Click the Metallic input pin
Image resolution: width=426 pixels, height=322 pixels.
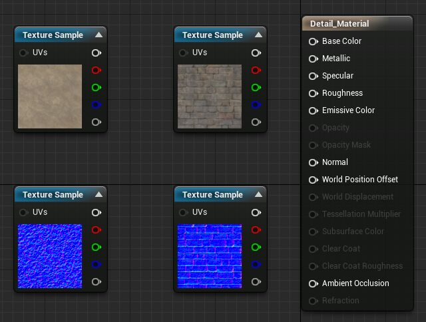314,59
